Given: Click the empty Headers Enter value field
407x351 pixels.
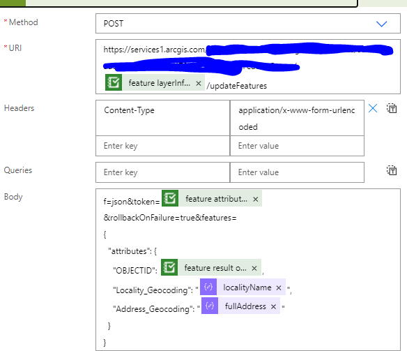Looking at the screenshot, I should point(297,146).
